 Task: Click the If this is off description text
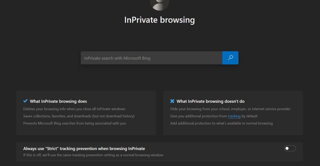93,155
